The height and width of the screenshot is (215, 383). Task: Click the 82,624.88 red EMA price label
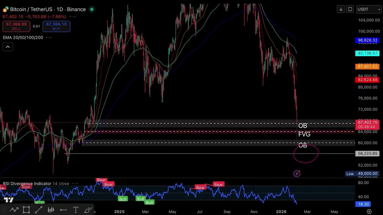click(x=367, y=80)
